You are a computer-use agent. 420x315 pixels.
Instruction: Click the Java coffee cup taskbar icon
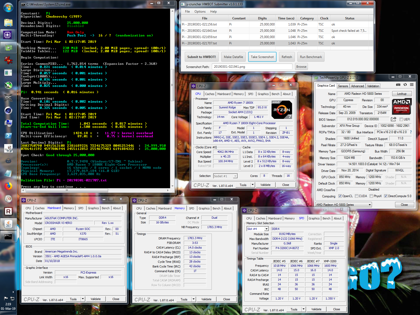(8, 224)
